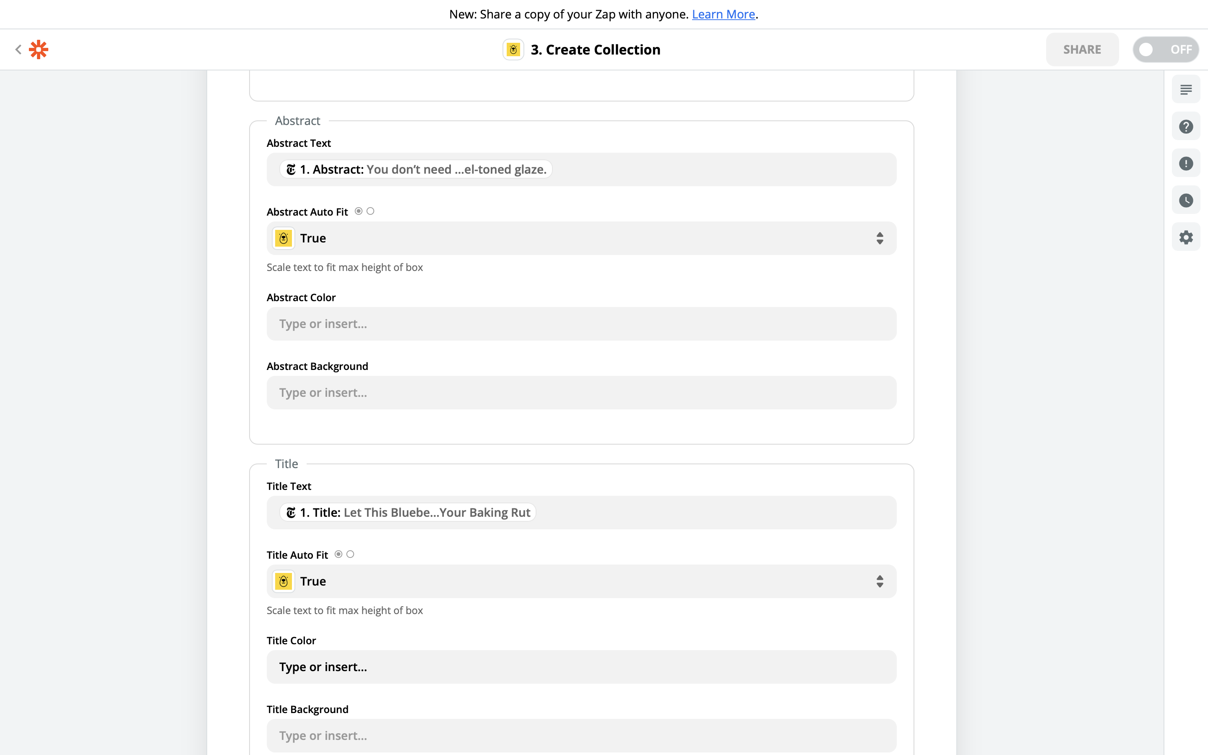1208x755 pixels.
Task: Click the step app icon beside Create Collection
Action: pos(513,49)
